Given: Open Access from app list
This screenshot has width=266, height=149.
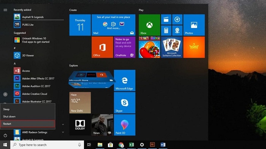Looking at the screenshot, I should (x=39, y=71).
